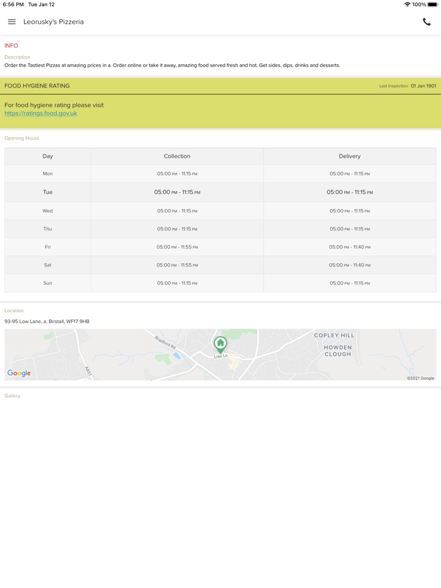Open the ratings.food.gov.uk link
This screenshot has width=441, height=588.
coord(40,113)
